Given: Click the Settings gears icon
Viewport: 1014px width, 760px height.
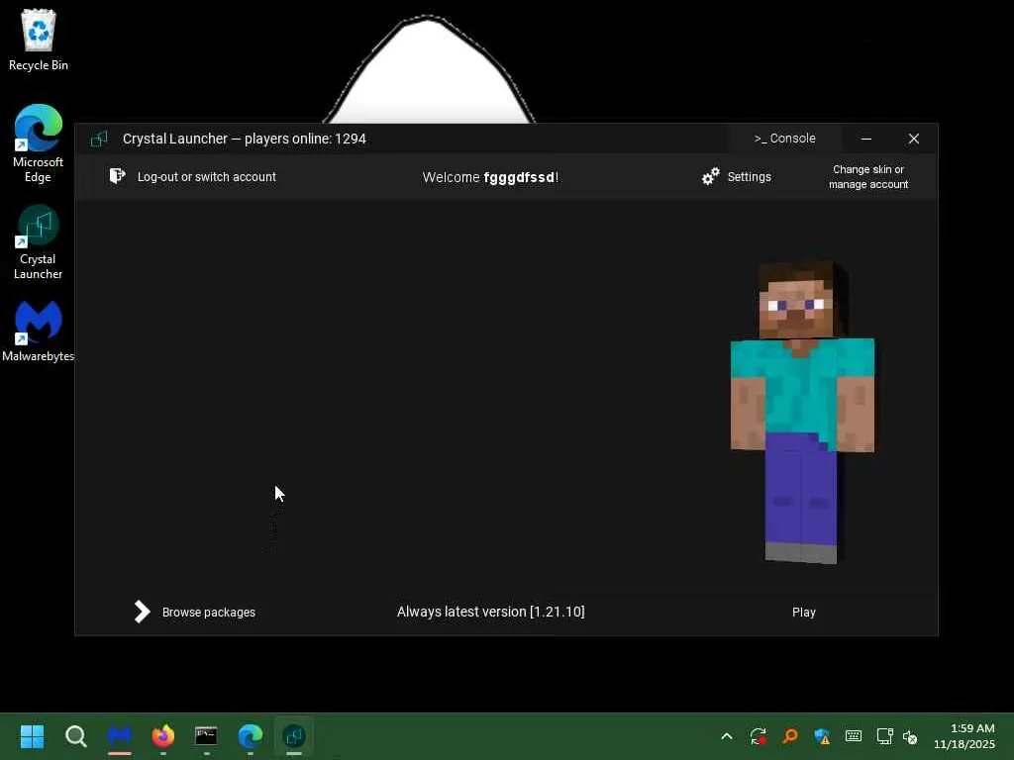Looking at the screenshot, I should [711, 176].
